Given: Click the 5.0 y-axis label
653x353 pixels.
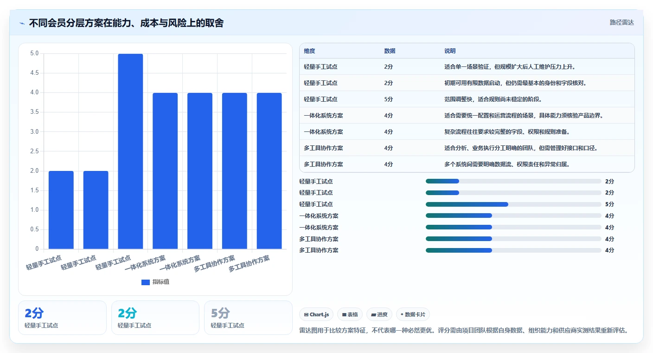Looking at the screenshot, I should pyautogui.click(x=34, y=53).
